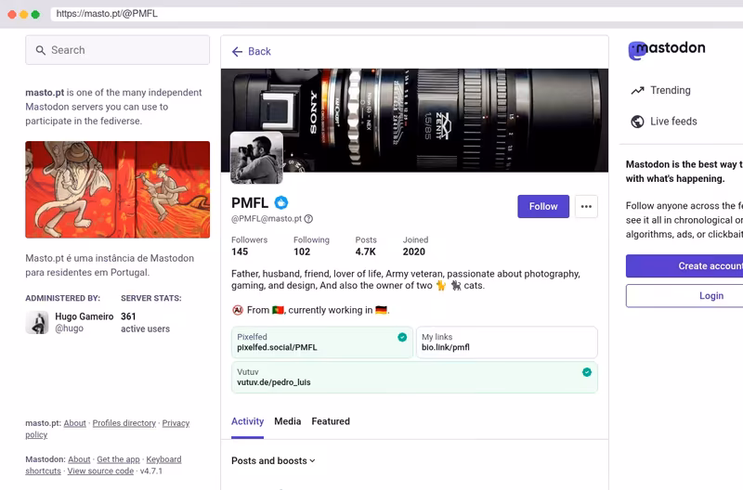Click the @PMFL@masto.pt handle text

coord(267,219)
